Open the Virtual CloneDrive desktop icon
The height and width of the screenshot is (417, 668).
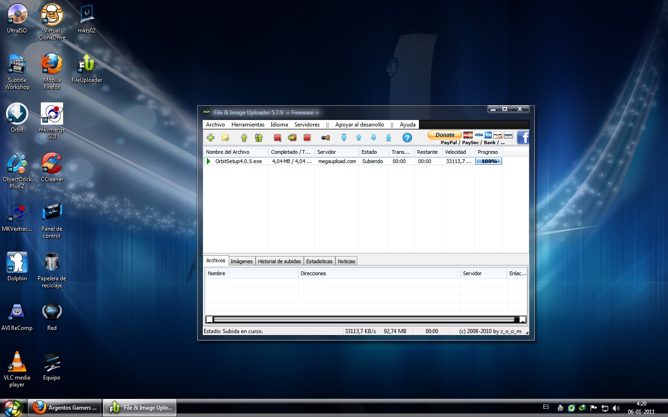(52, 22)
